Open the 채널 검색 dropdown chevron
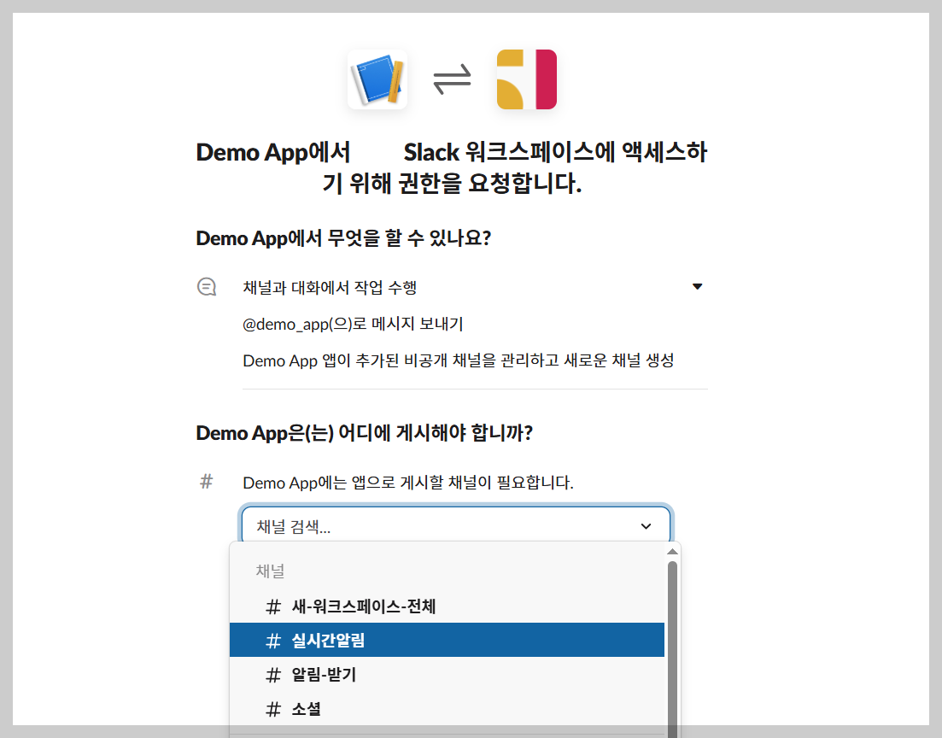The image size is (942, 738). pyautogui.click(x=646, y=526)
